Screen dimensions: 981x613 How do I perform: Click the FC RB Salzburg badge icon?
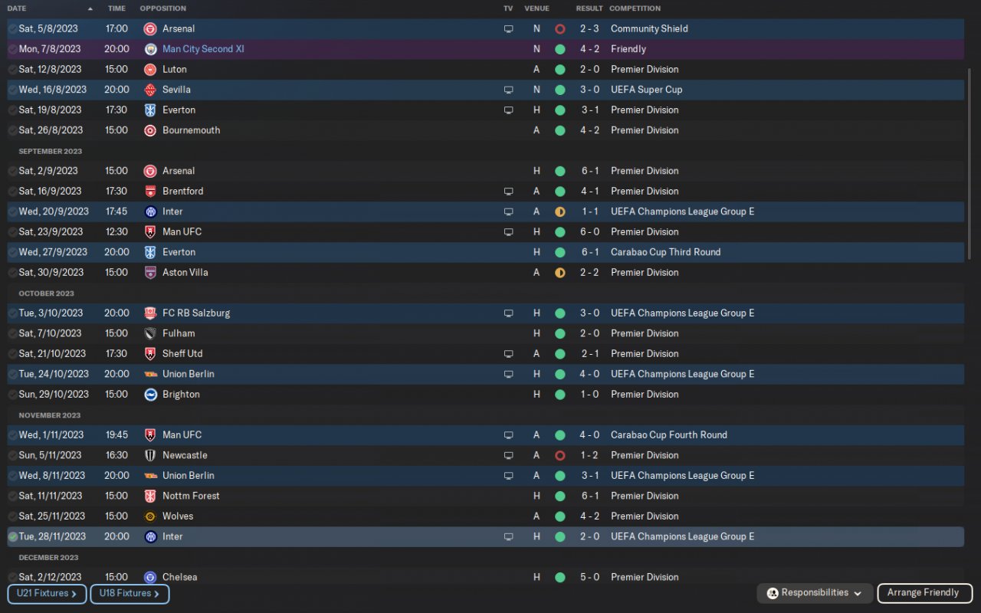click(150, 313)
